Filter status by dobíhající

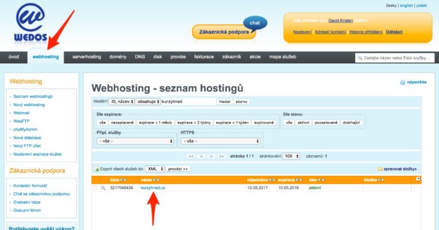(351, 122)
